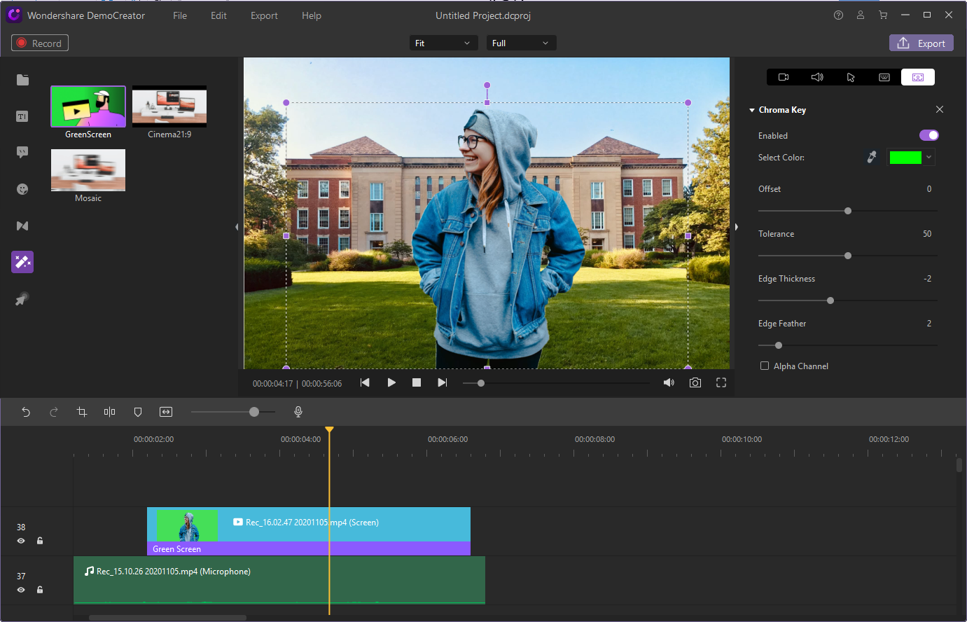Click the eyedropper color picker icon

coord(872,158)
